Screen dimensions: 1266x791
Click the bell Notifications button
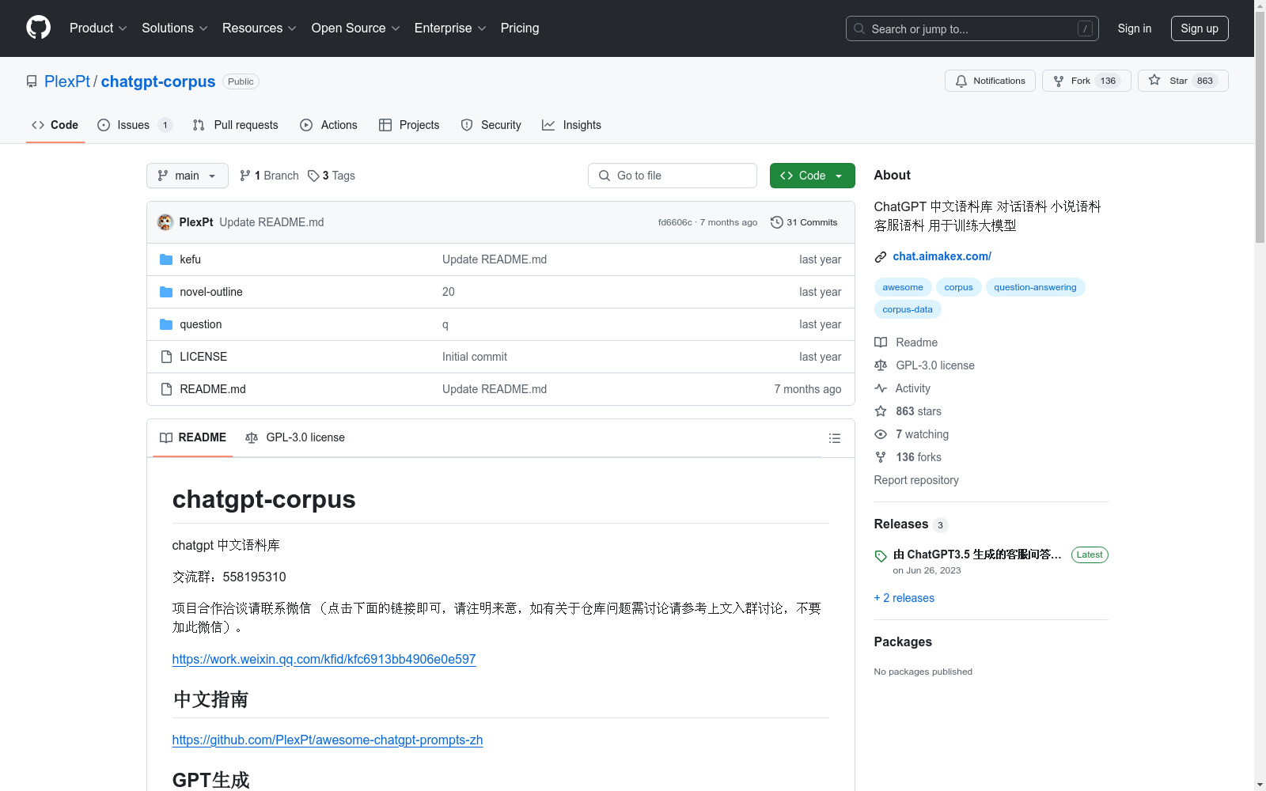tap(990, 81)
